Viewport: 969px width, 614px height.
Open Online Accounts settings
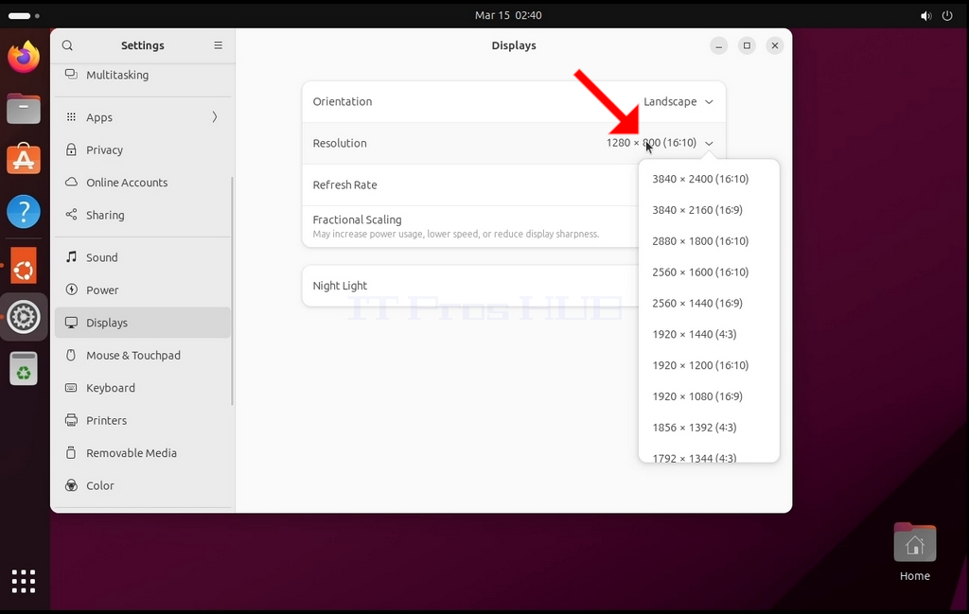tap(143, 183)
